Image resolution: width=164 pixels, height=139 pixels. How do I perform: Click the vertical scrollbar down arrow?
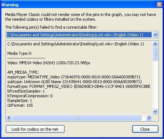point(155,111)
